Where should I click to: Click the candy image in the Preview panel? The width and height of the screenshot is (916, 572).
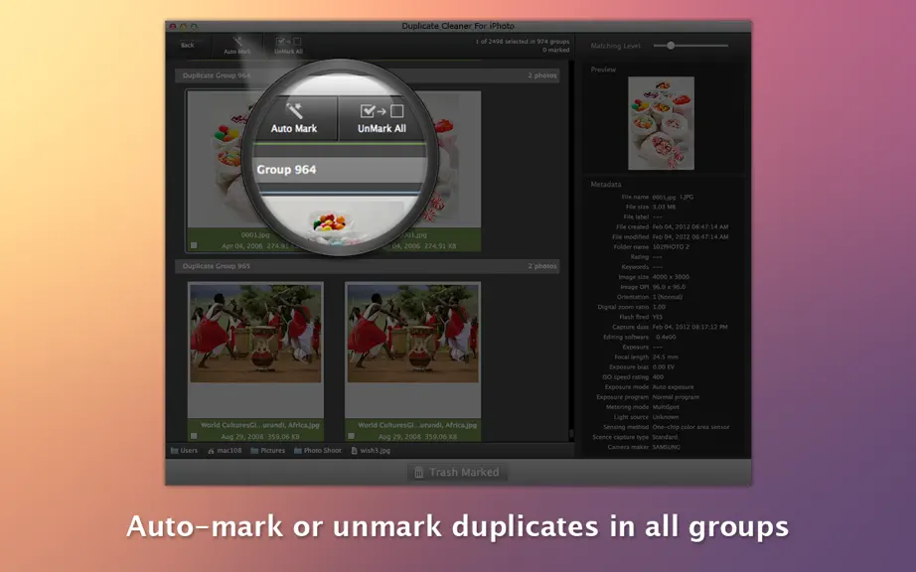pyautogui.click(x=661, y=123)
